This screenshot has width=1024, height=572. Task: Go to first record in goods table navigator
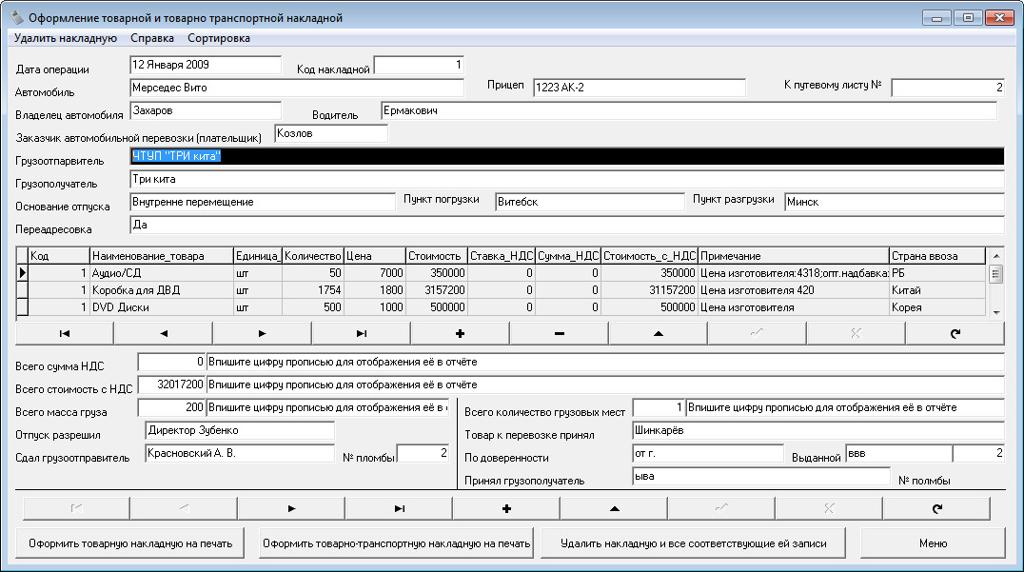[x=64, y=334]
